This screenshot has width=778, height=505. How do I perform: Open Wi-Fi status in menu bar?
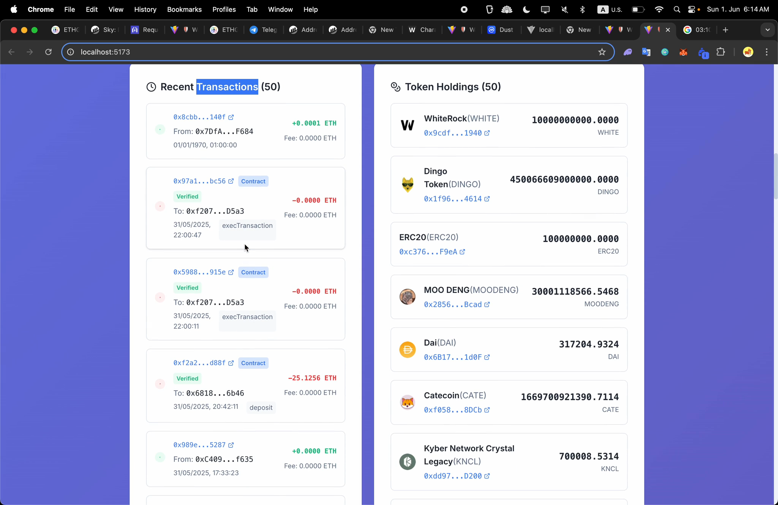click(659, 9)
